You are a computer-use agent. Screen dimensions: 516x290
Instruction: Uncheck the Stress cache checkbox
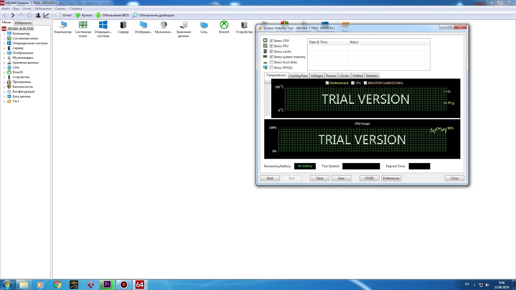(x=271, y=52)
